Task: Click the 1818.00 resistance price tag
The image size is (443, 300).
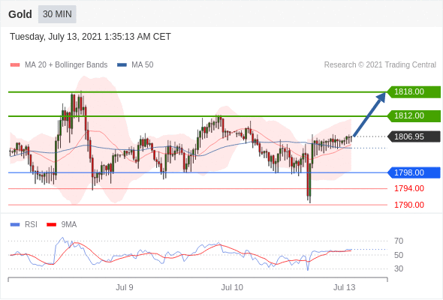Action: [414, 91]
